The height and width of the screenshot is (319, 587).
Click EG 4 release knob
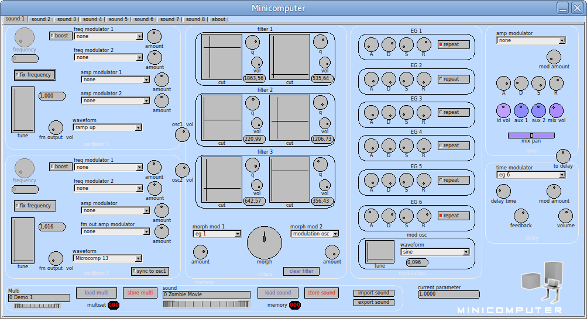424,145
